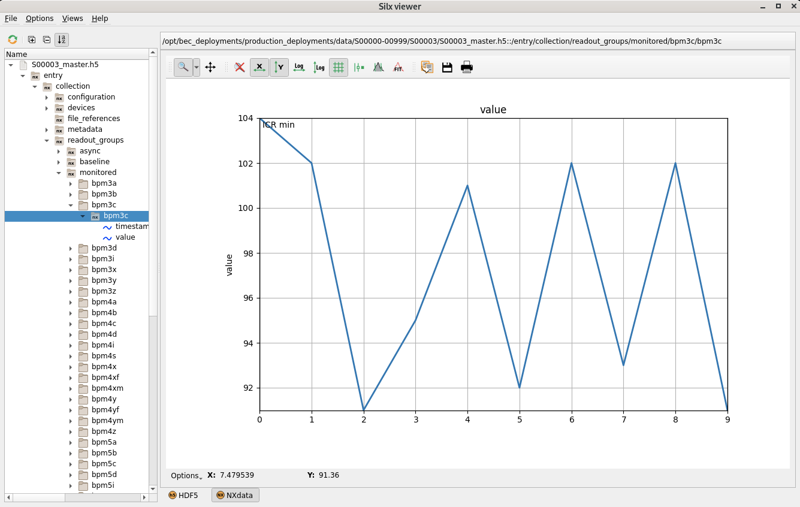Expand the async group

(x=59, y=151)
